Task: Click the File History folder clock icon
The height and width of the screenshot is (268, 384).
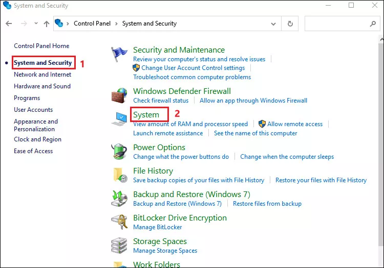Action: [120, 175]
